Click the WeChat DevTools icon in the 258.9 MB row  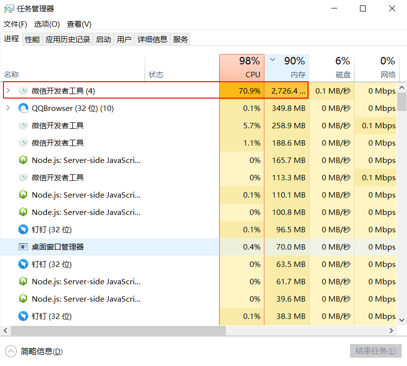[x=23, y=126]
